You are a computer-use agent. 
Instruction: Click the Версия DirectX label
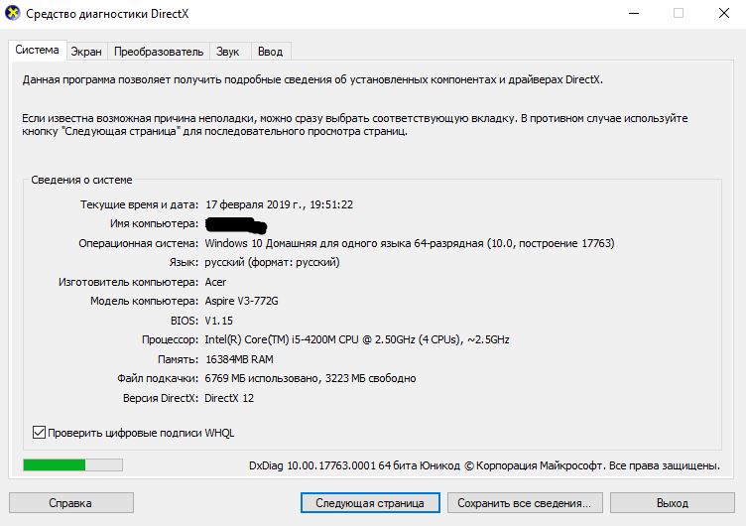(161, 398)
